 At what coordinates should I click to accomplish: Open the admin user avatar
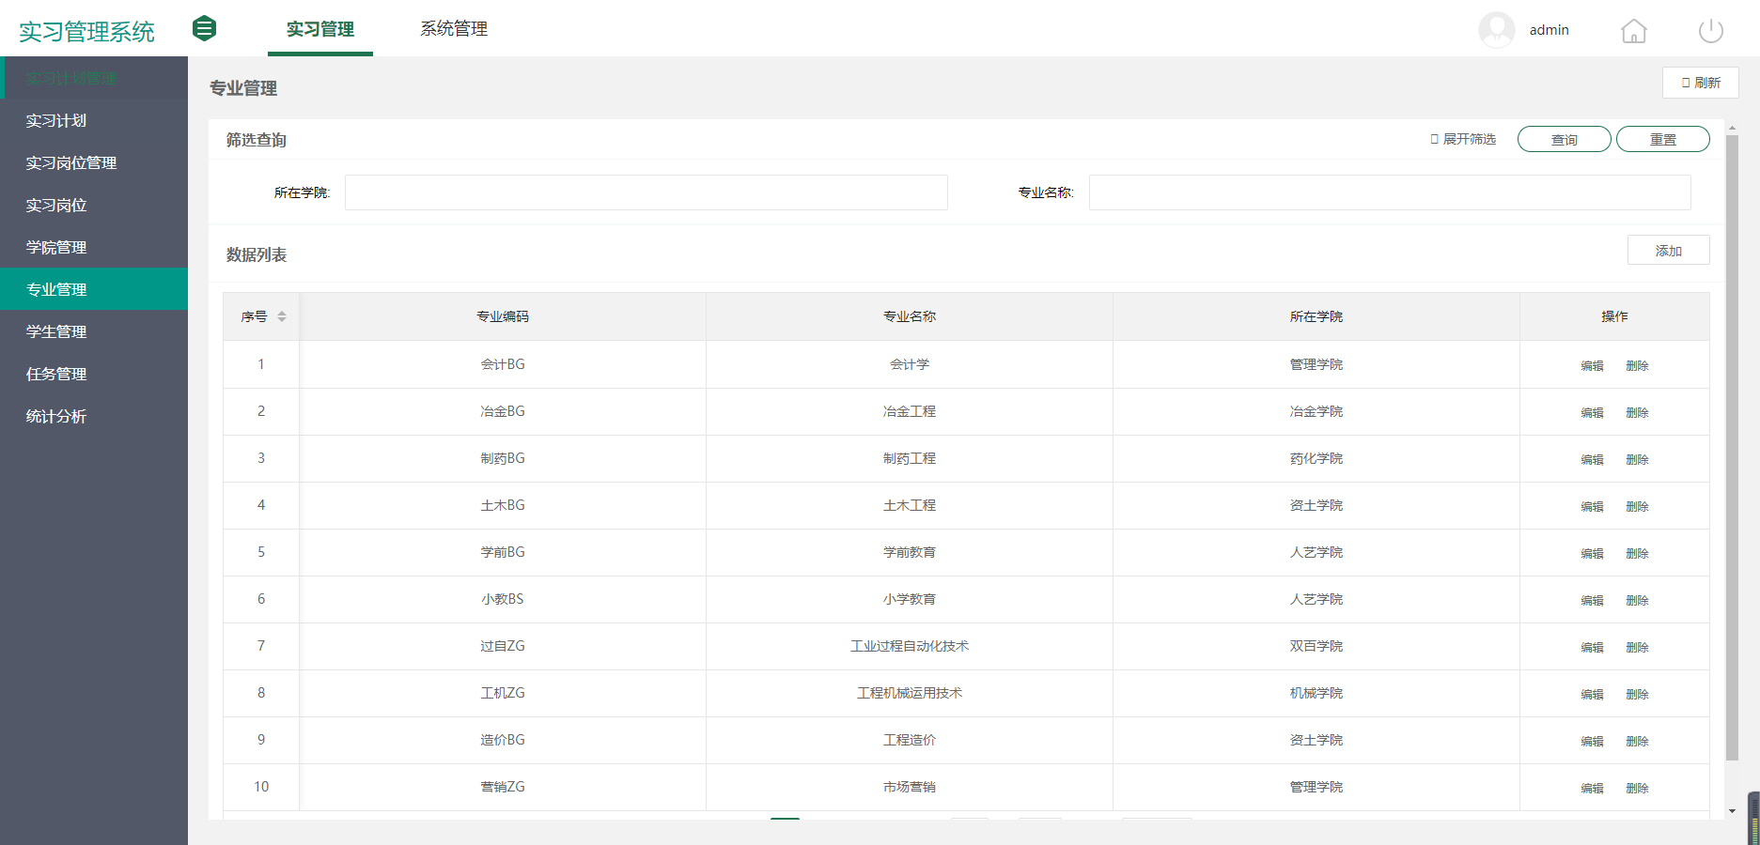point(1496,29)
